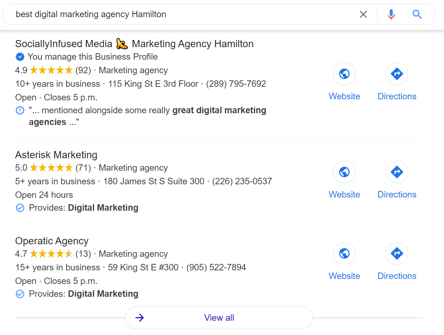Open Operatic Agency directions arrow icon

397,254
